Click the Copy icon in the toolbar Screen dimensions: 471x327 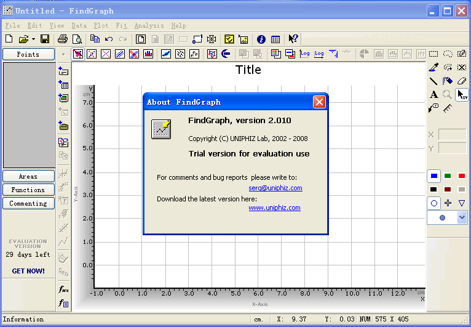(x=95, y=39)
